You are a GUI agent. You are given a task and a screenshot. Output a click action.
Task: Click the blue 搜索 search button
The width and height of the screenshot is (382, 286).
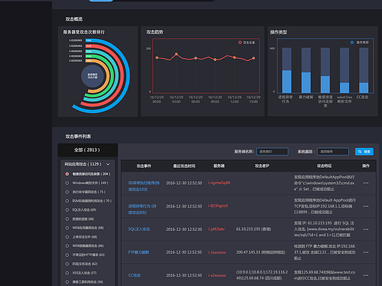(x=364, y=152)
